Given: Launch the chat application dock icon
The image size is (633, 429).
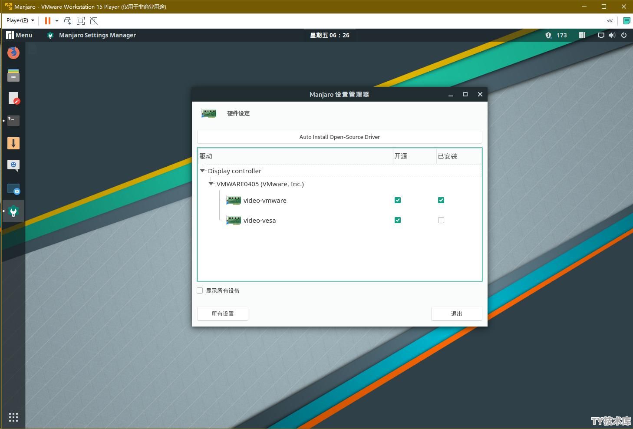Looking at the screenshot, I should coord(13,165).
